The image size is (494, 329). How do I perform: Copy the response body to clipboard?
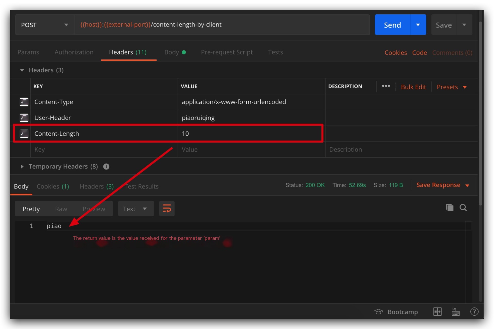450,208
